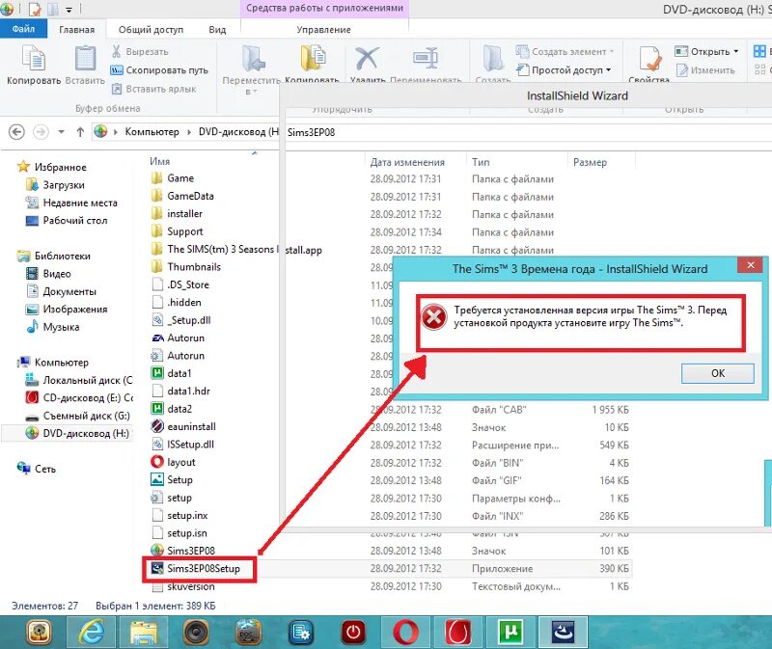
Task: Click the Копировать ribbon icon
Action: (34, 58)
